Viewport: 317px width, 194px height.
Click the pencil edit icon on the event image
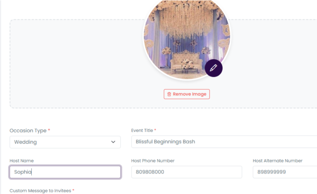213,68
